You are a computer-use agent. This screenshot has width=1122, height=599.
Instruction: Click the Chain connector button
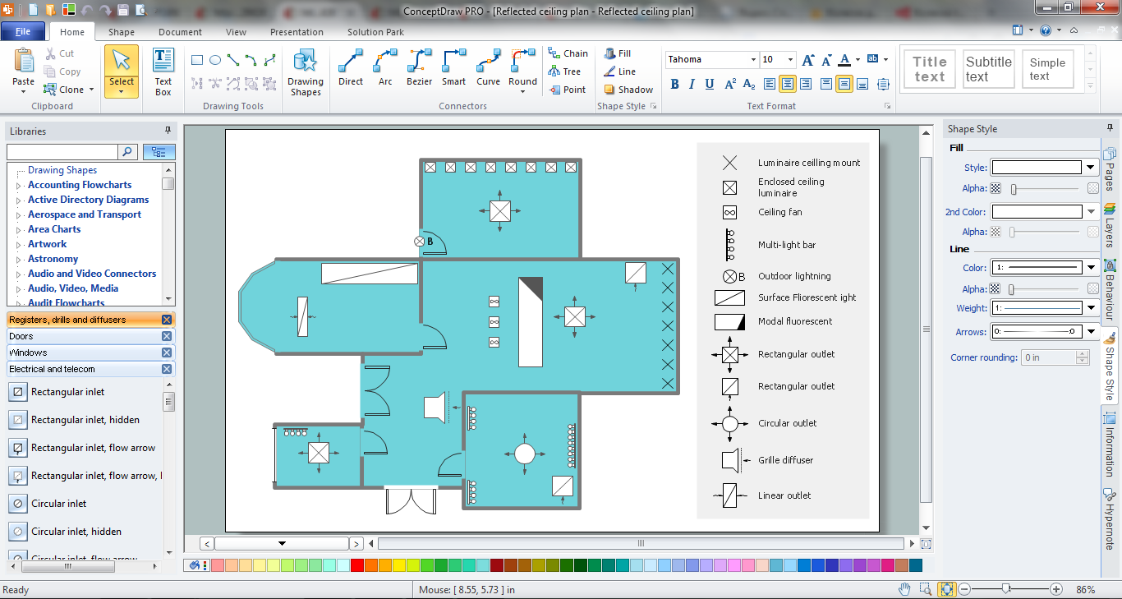pyautogui.click(x=568, y=53)
